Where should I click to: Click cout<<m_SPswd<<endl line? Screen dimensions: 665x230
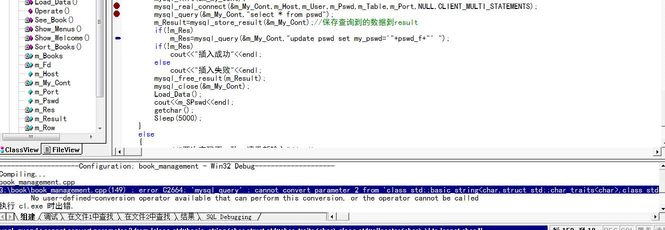(194, 102)
